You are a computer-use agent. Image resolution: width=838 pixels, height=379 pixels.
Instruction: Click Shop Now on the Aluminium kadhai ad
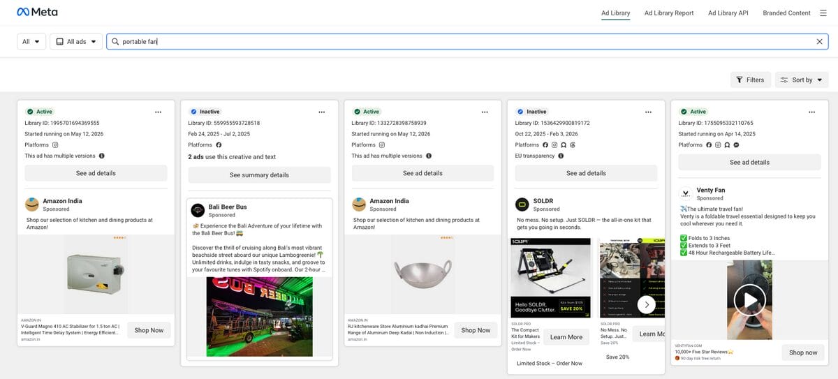click(x=476, y=330)
